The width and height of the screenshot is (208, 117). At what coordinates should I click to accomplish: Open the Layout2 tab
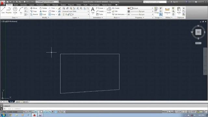tap(25, 102)
